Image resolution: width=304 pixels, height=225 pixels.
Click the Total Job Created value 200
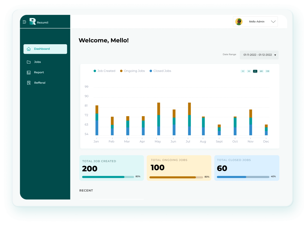(90, 168)
